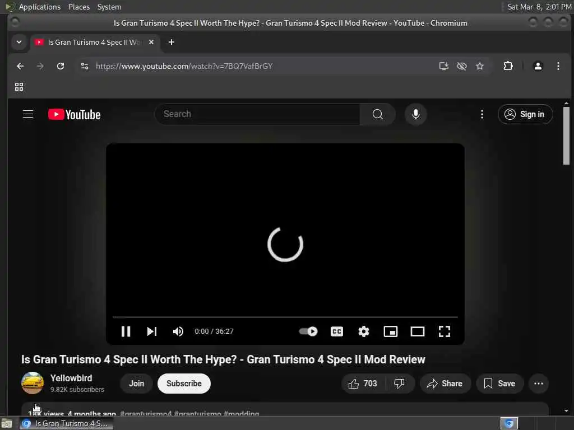Click the search magnifier button
The height and width of the screenshot is (430, 574).
click(378, 114)
